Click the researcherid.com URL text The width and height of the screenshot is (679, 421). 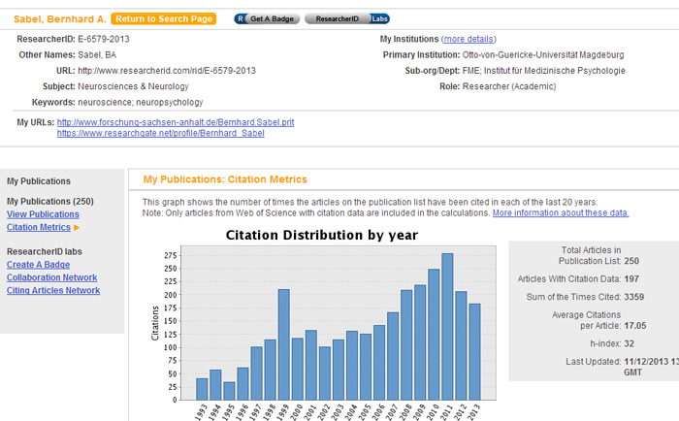coord(167,71)
